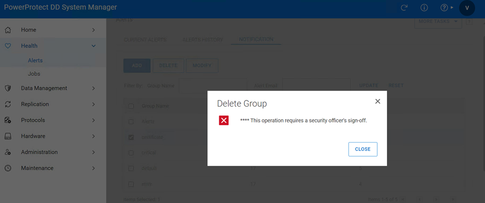Expand the Protocols chevron

pyautogui.click(x=93, y=120)
